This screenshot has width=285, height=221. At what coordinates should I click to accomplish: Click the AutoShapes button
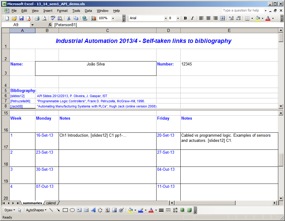click(x=36, y=210)
